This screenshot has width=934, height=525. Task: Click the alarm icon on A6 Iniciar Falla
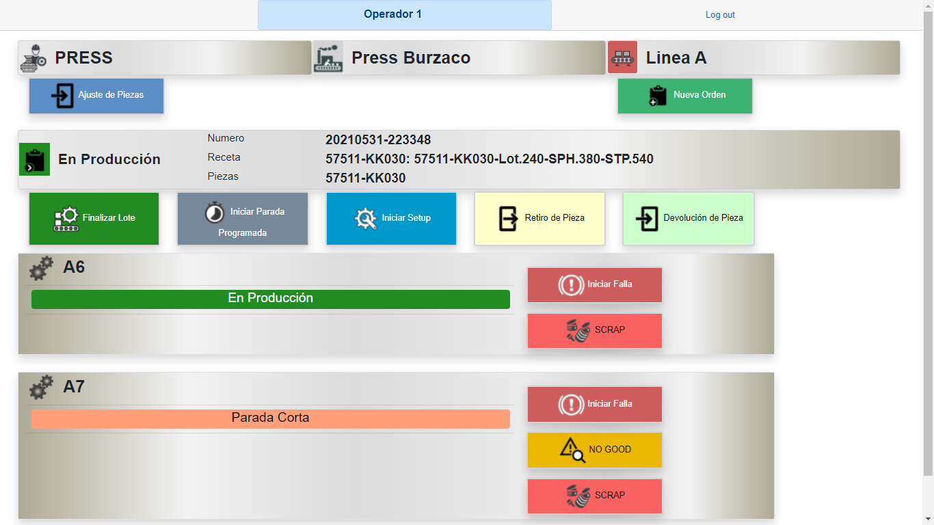click(570, 284)
